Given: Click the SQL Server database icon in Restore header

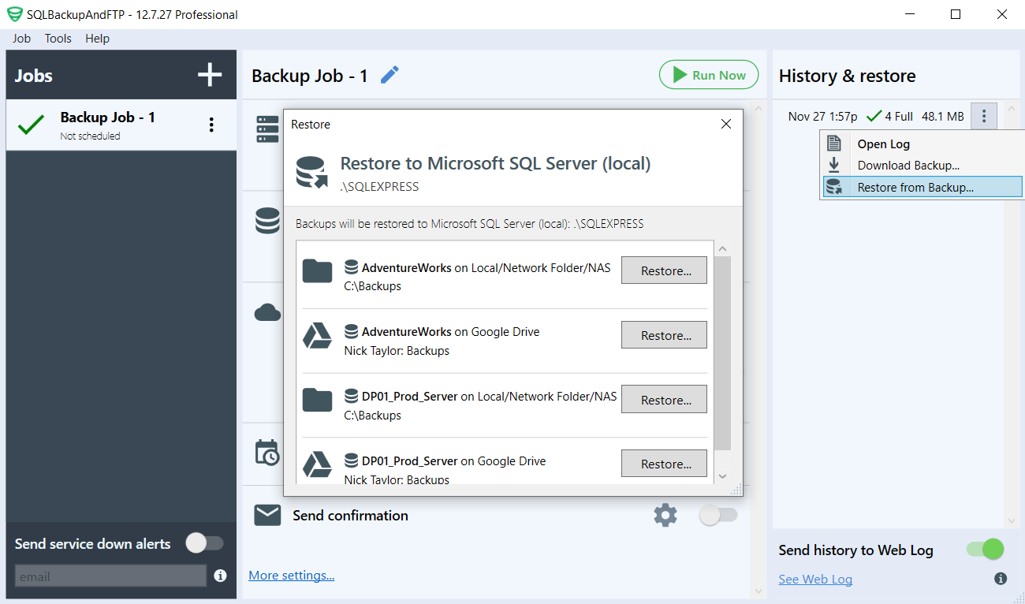Looking at the screenshot, I should click(311, 170).
